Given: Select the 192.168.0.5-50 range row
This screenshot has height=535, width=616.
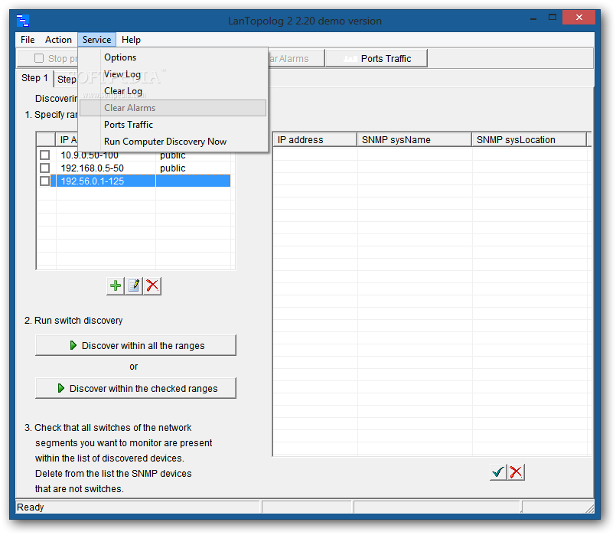Looking at the screenshot, I should click(134, 168).
